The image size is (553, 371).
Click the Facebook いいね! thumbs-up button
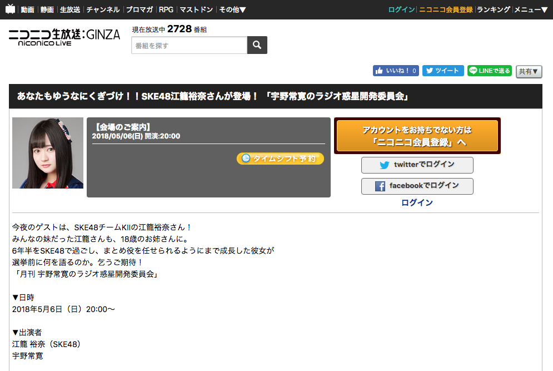pos(396,71)
